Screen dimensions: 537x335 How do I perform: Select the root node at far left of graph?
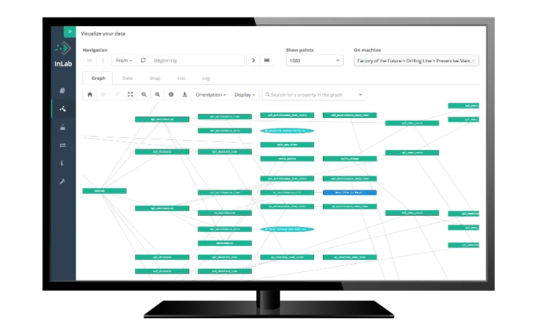pyautogui.click(x=105, y=191)
